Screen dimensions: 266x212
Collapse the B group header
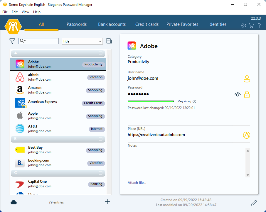[x=101, y=139]
